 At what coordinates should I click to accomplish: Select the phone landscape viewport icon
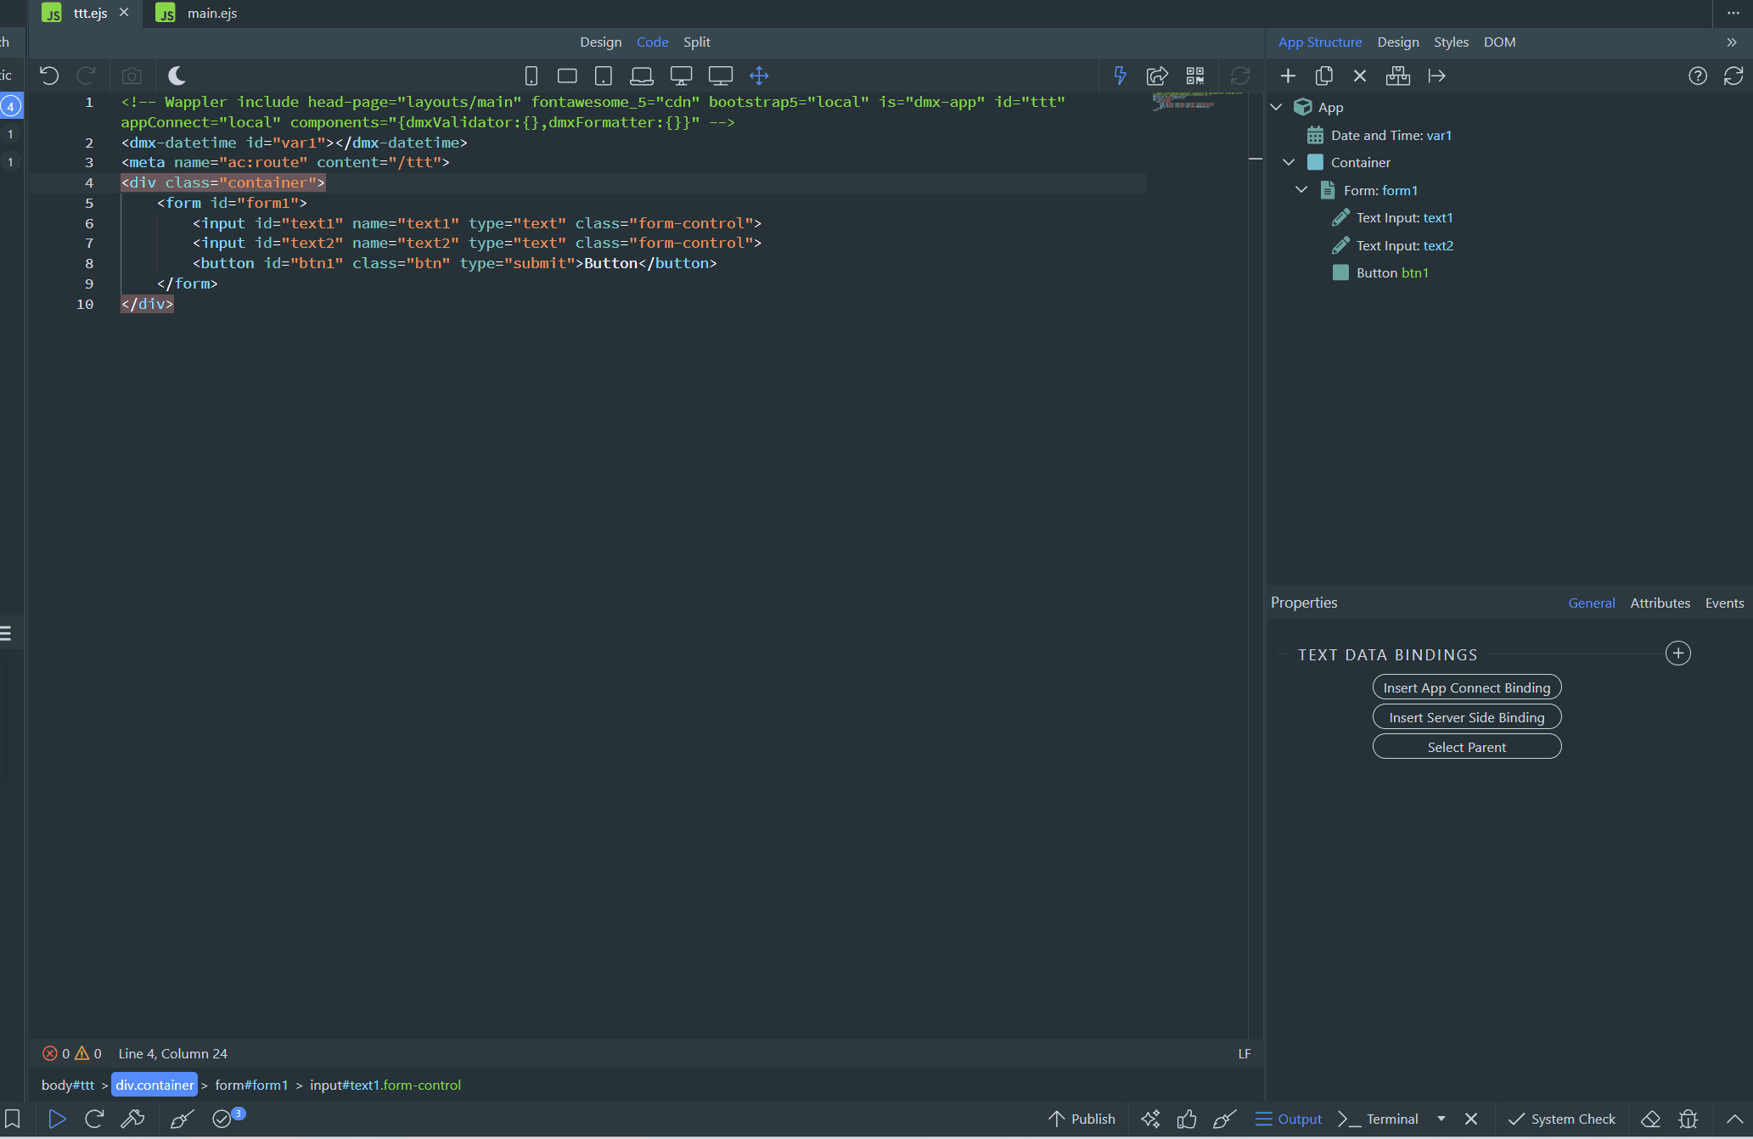(567, 76)
